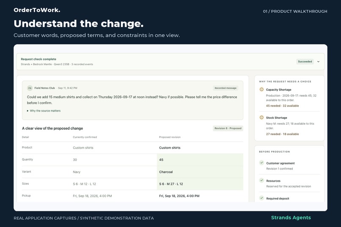The width and height of the screenshot is (341, 227).
Task: Expand Why the source matters disclosure
Action: tap(44, 111)
